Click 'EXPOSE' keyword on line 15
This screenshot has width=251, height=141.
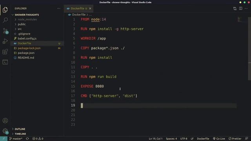pos(87,86)
